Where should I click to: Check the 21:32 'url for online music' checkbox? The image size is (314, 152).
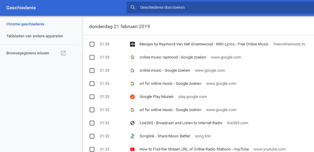click(92, 110)
